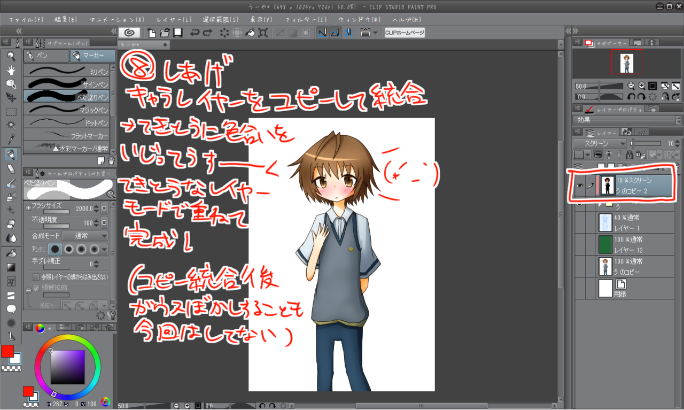
Task: Click the CLIPホームページ button
Action: tap(405, 33)
